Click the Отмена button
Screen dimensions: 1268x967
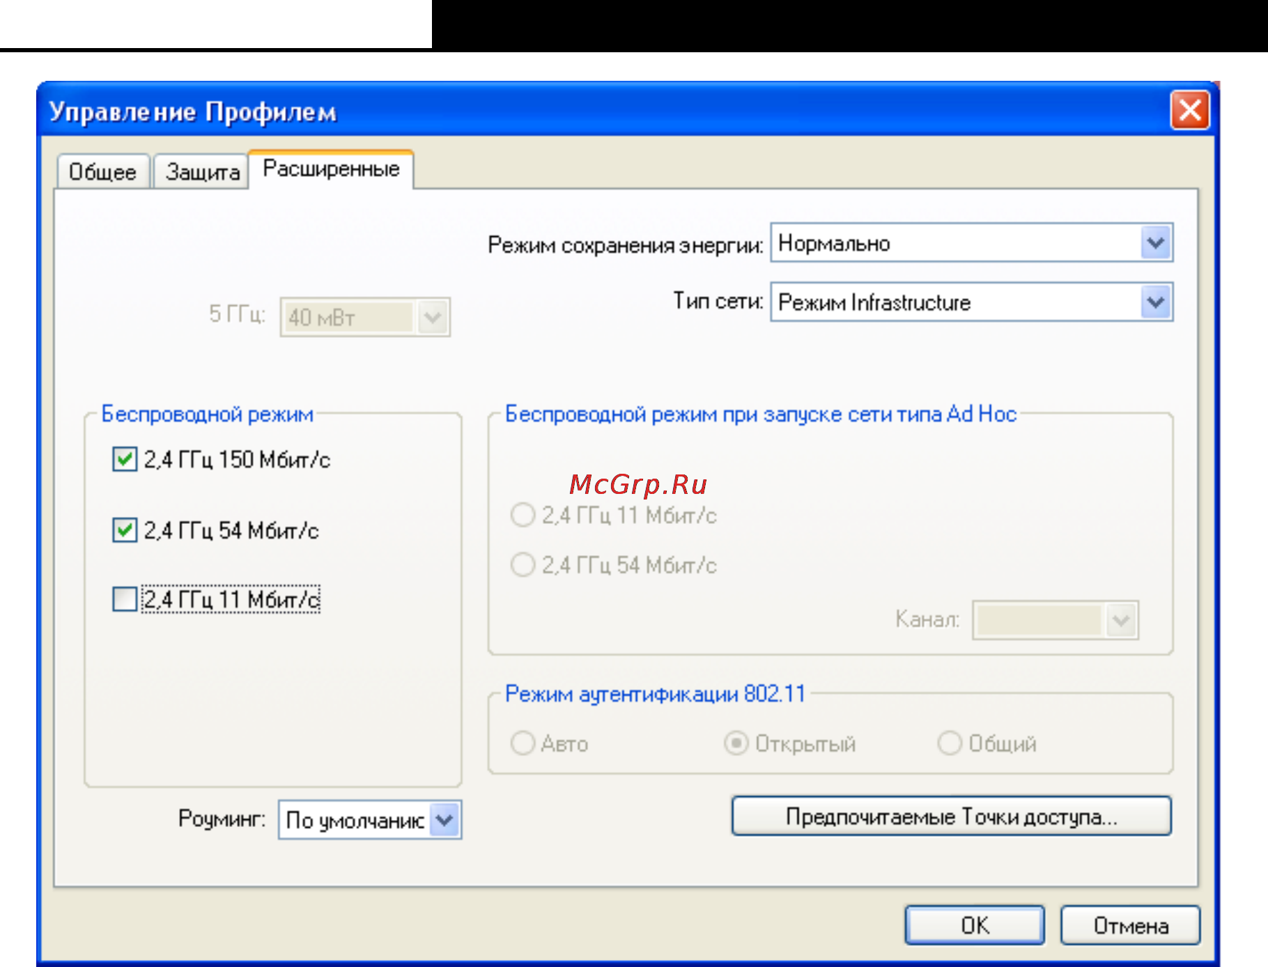[1130, 925]
